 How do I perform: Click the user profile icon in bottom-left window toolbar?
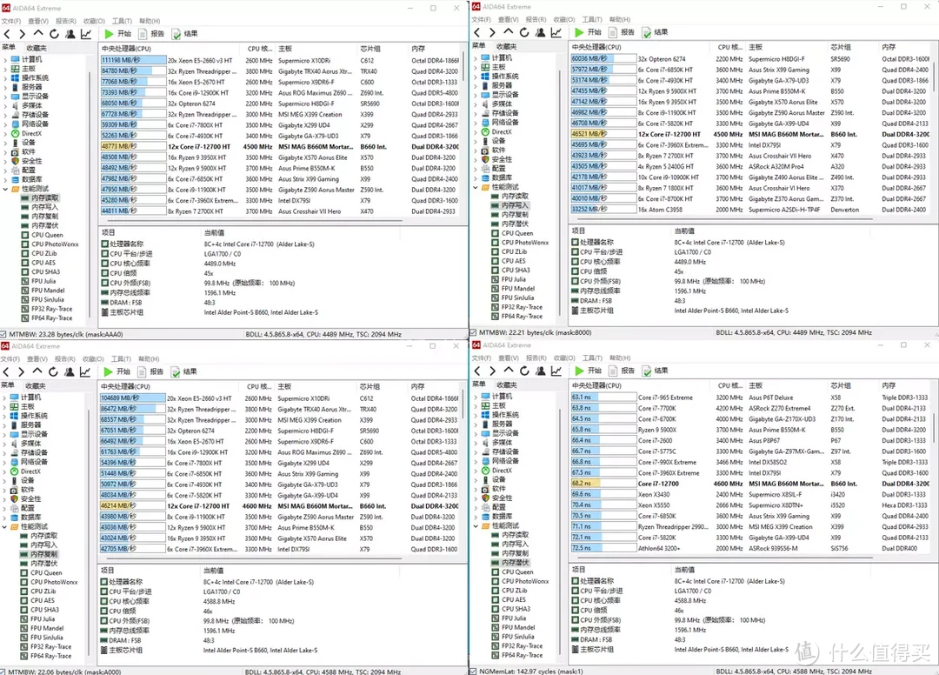coord(70,371)
